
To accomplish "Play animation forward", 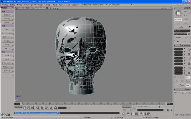I will (42, 108).
